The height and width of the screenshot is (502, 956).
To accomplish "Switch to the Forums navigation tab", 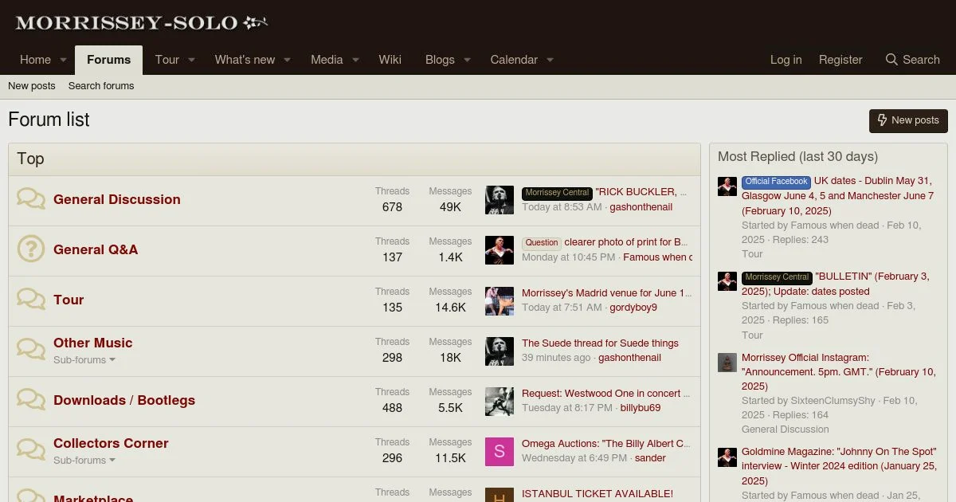I will tap(108, 60).
